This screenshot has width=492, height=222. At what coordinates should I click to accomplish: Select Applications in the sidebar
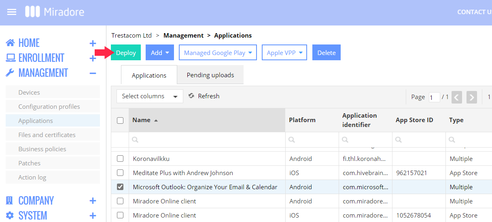click(x=53, y=121)
